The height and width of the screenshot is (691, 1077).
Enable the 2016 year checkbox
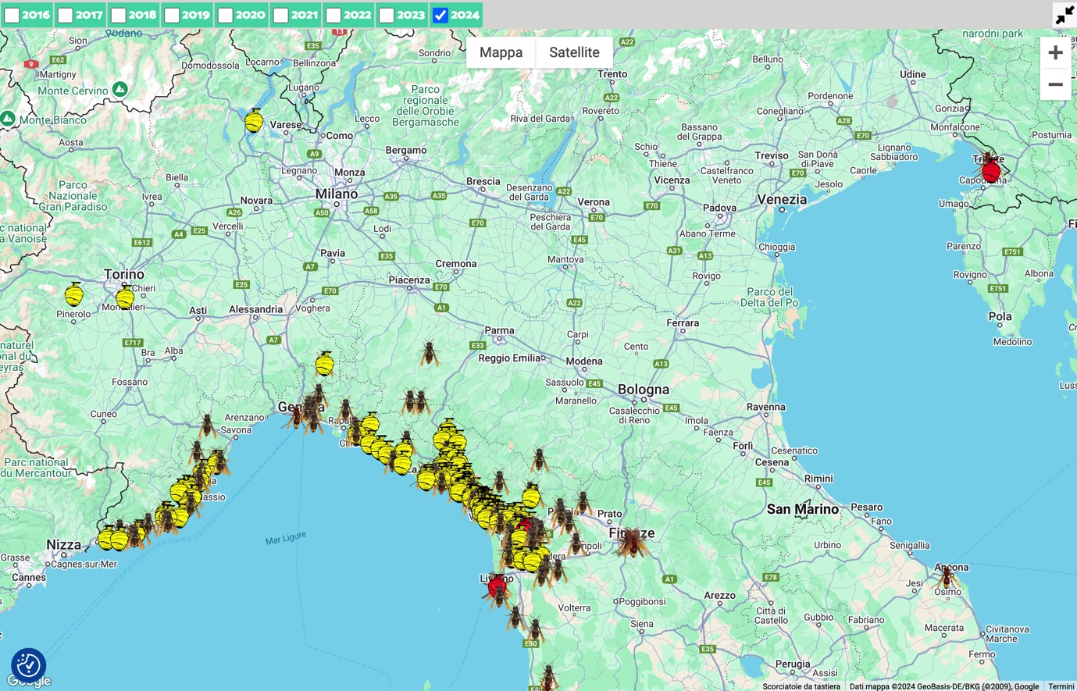coord(12,15)
